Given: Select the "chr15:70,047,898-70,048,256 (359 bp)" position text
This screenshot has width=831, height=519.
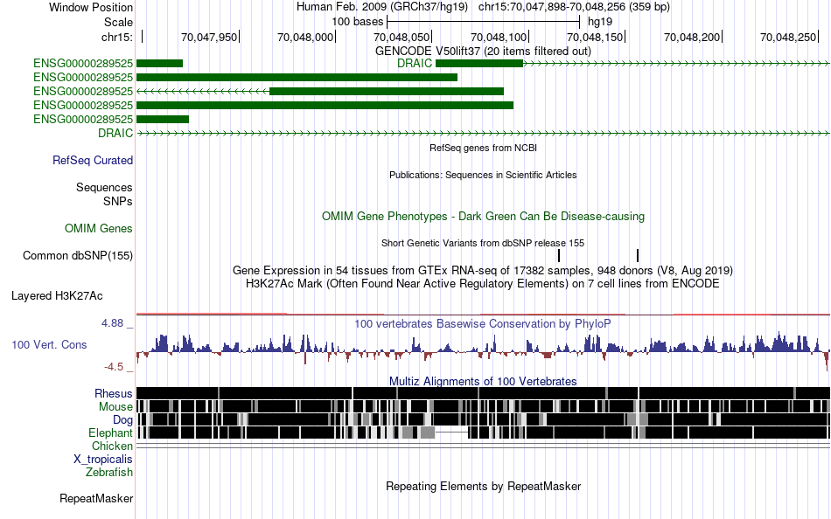Looking at the screenshot, I should tap(574, 7).
